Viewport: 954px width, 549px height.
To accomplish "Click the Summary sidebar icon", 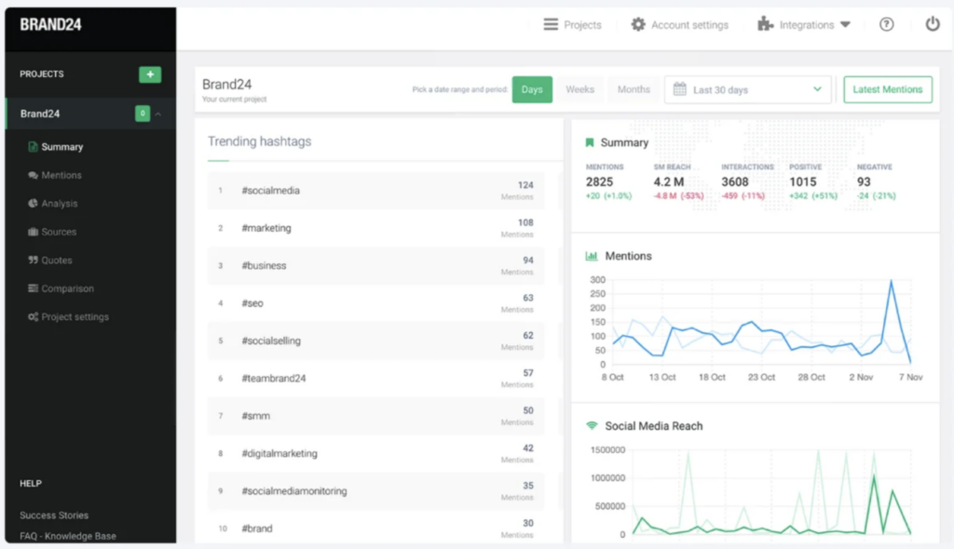I will [x=33, y=146].
